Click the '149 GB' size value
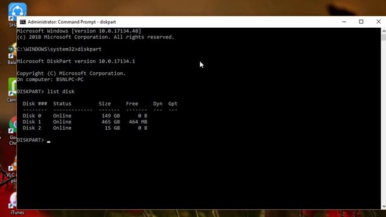 coord(111,116)
